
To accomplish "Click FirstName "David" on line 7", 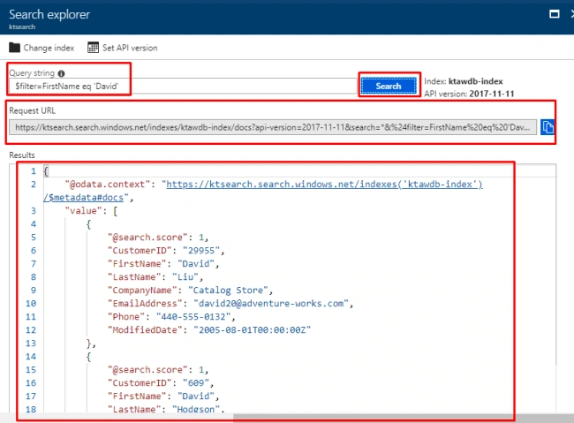I will tap(196, 264).
